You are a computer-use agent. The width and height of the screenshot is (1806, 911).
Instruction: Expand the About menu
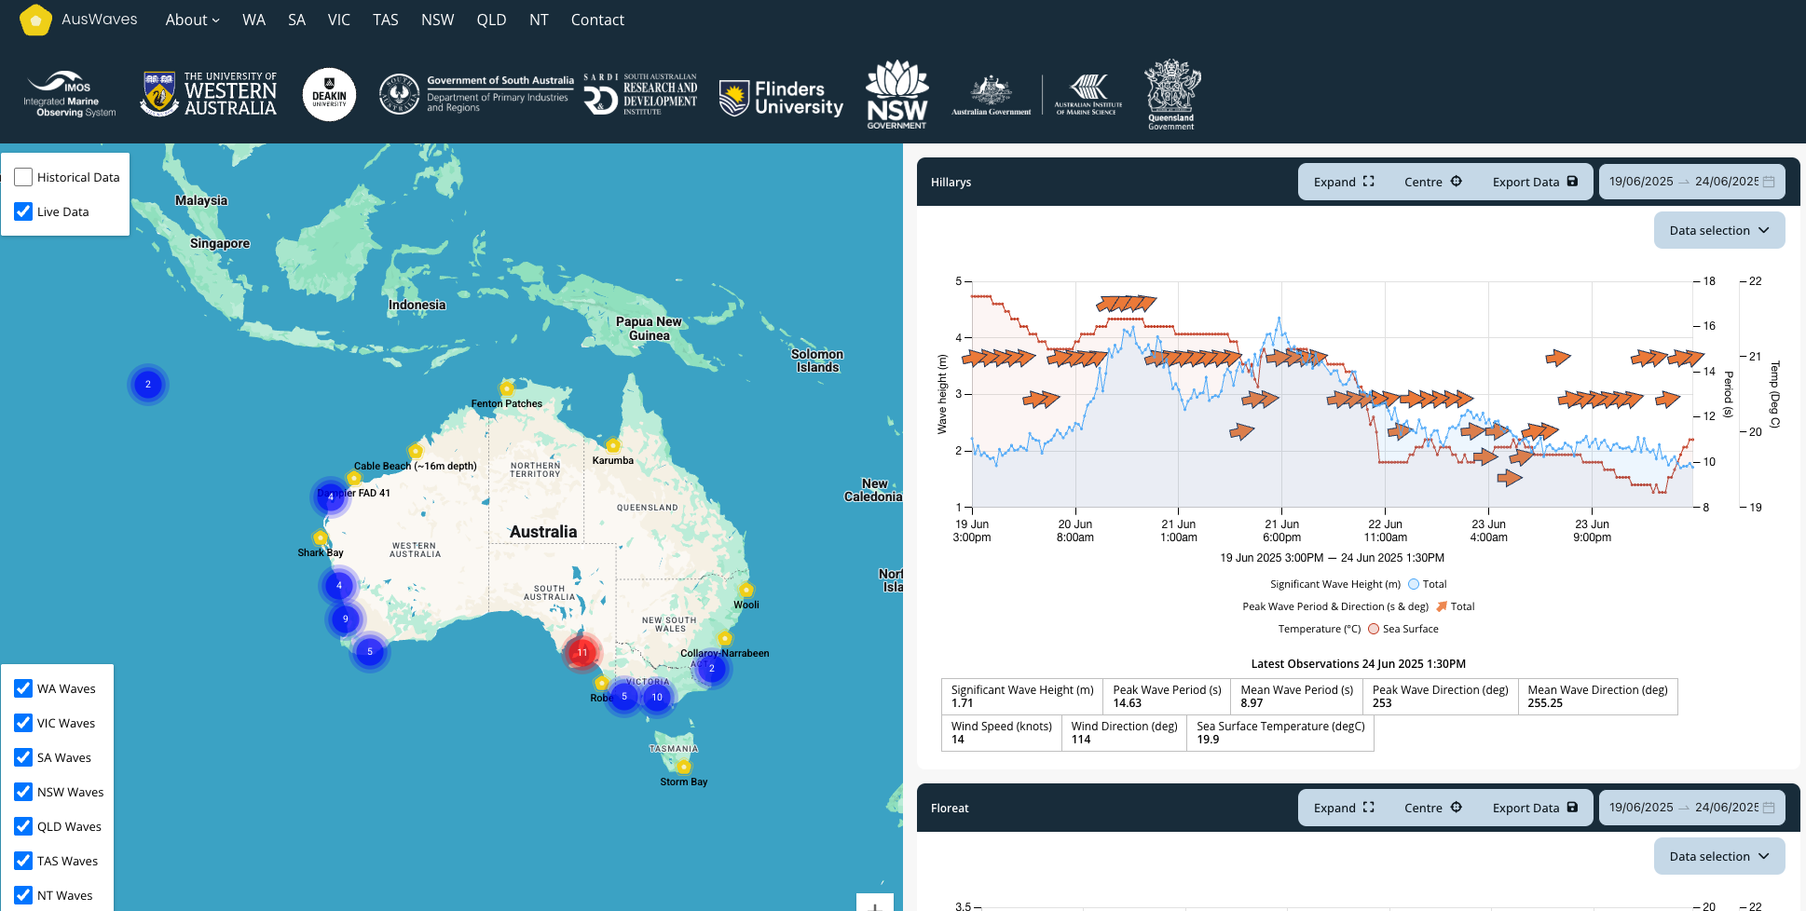192,20
